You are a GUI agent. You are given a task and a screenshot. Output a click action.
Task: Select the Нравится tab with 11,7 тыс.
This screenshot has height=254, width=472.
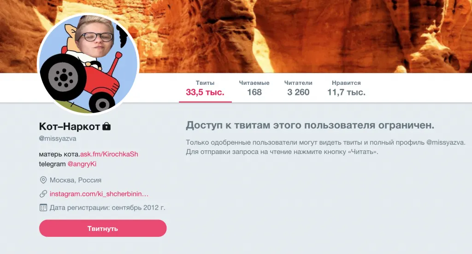click(346, 88)
